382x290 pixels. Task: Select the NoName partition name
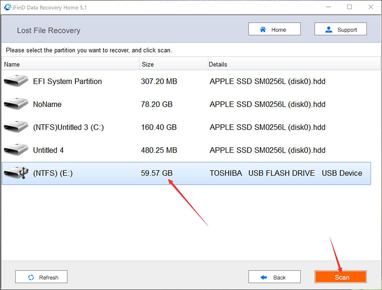[x=47, y=104]
